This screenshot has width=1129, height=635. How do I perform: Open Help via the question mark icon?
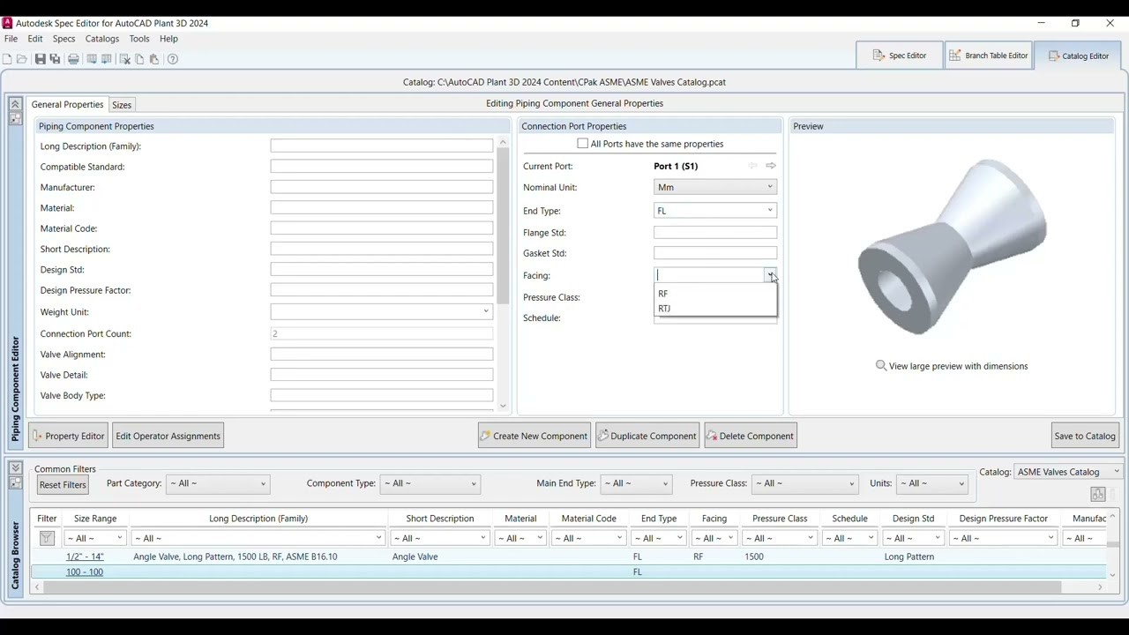(173, 59)
